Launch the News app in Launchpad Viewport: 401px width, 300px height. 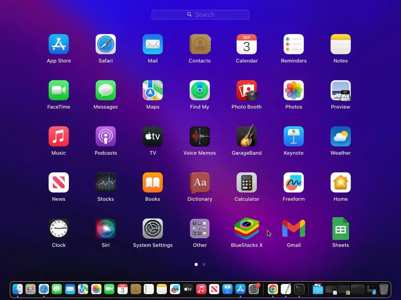[x=59, y=182]
